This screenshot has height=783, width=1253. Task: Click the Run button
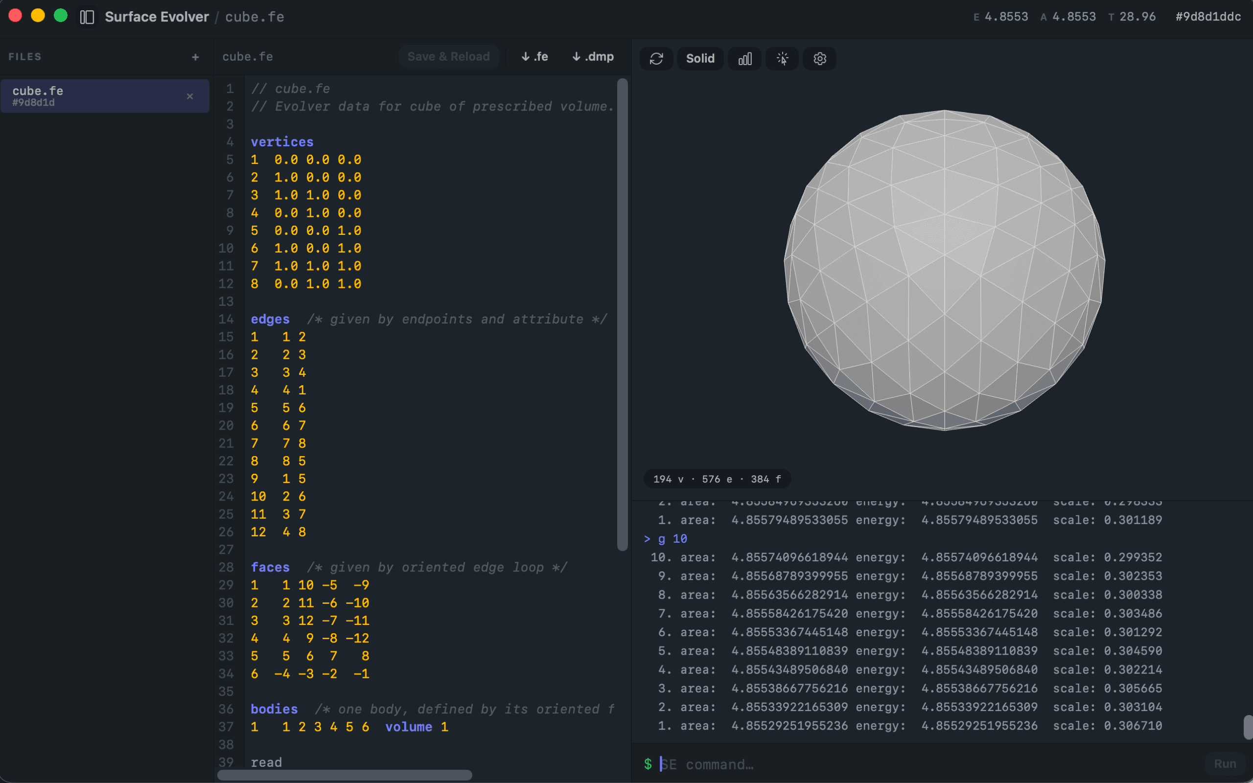[1225, 764]
